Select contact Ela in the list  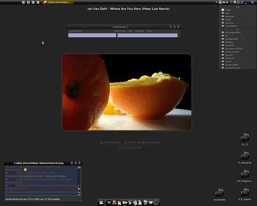point(226,36)
